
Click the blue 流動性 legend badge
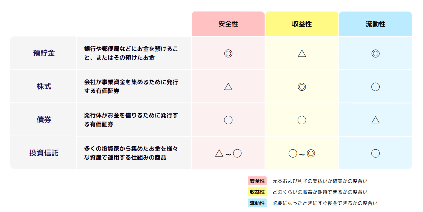point(257,203)
